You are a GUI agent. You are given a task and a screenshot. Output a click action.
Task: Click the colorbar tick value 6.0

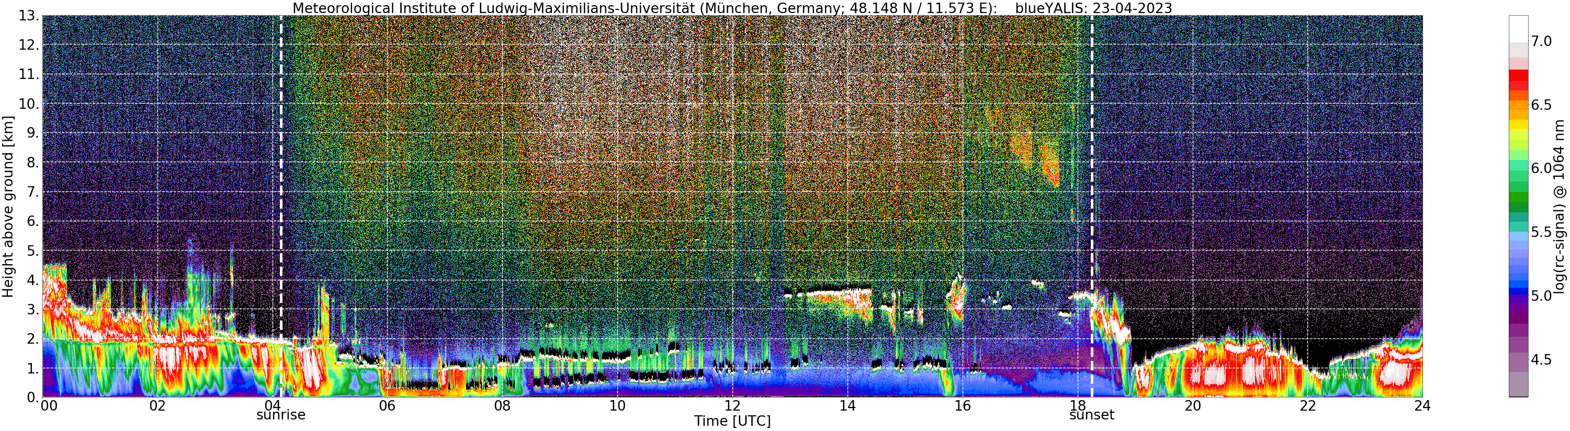pyautogui.click(x=1541, y=168)
